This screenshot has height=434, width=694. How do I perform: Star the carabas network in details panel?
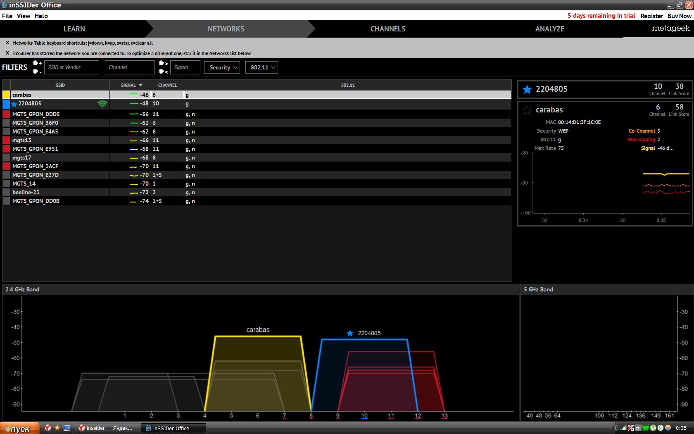click(527, 110)
